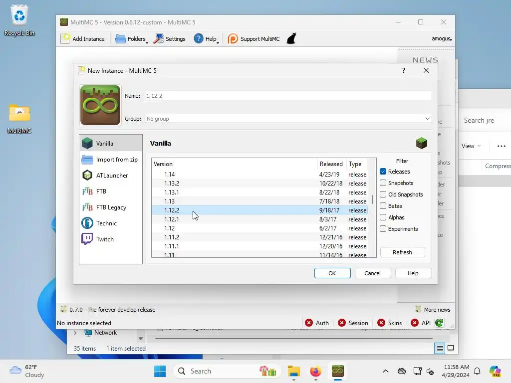Click the version list scrollbar thumb
The image size is (511, 383).
pyautogui.click(x=372, y=199)
